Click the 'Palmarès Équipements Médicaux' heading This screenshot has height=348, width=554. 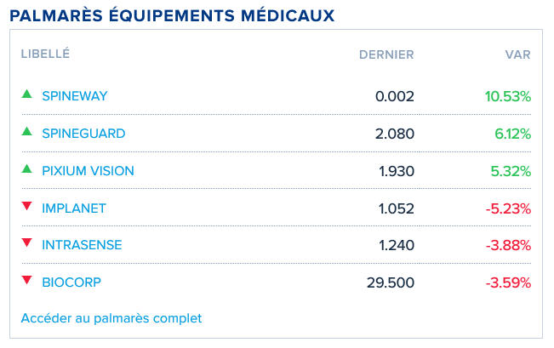(171, 15)
